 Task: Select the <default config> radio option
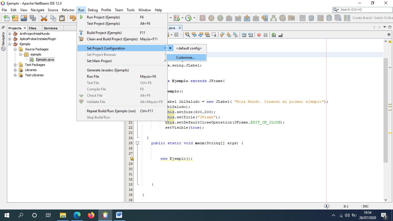188,48
